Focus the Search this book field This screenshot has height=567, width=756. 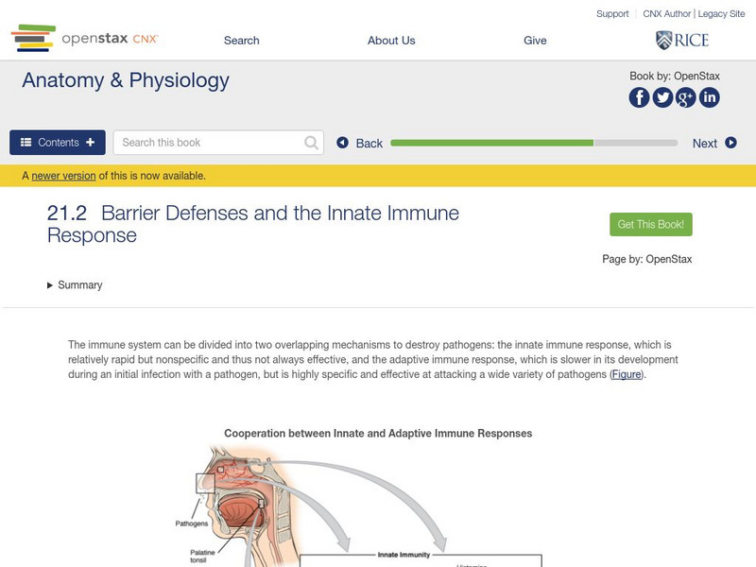click(x=208, y=143)
